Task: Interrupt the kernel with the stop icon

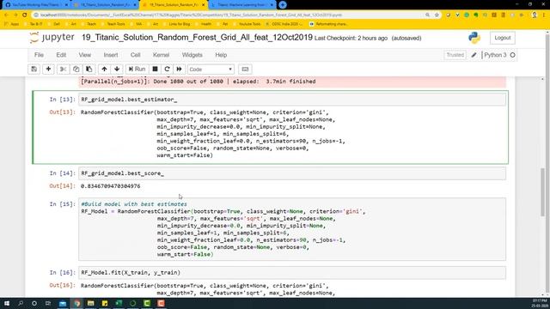Action: point(155,69)
